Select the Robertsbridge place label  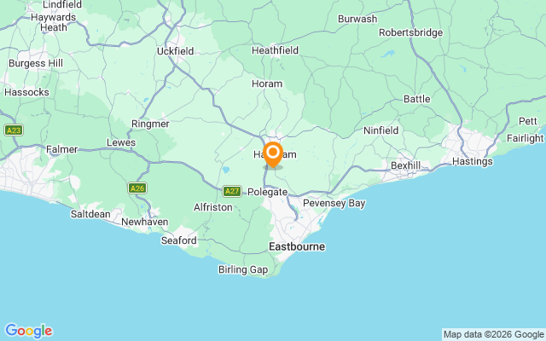[411, 32]
